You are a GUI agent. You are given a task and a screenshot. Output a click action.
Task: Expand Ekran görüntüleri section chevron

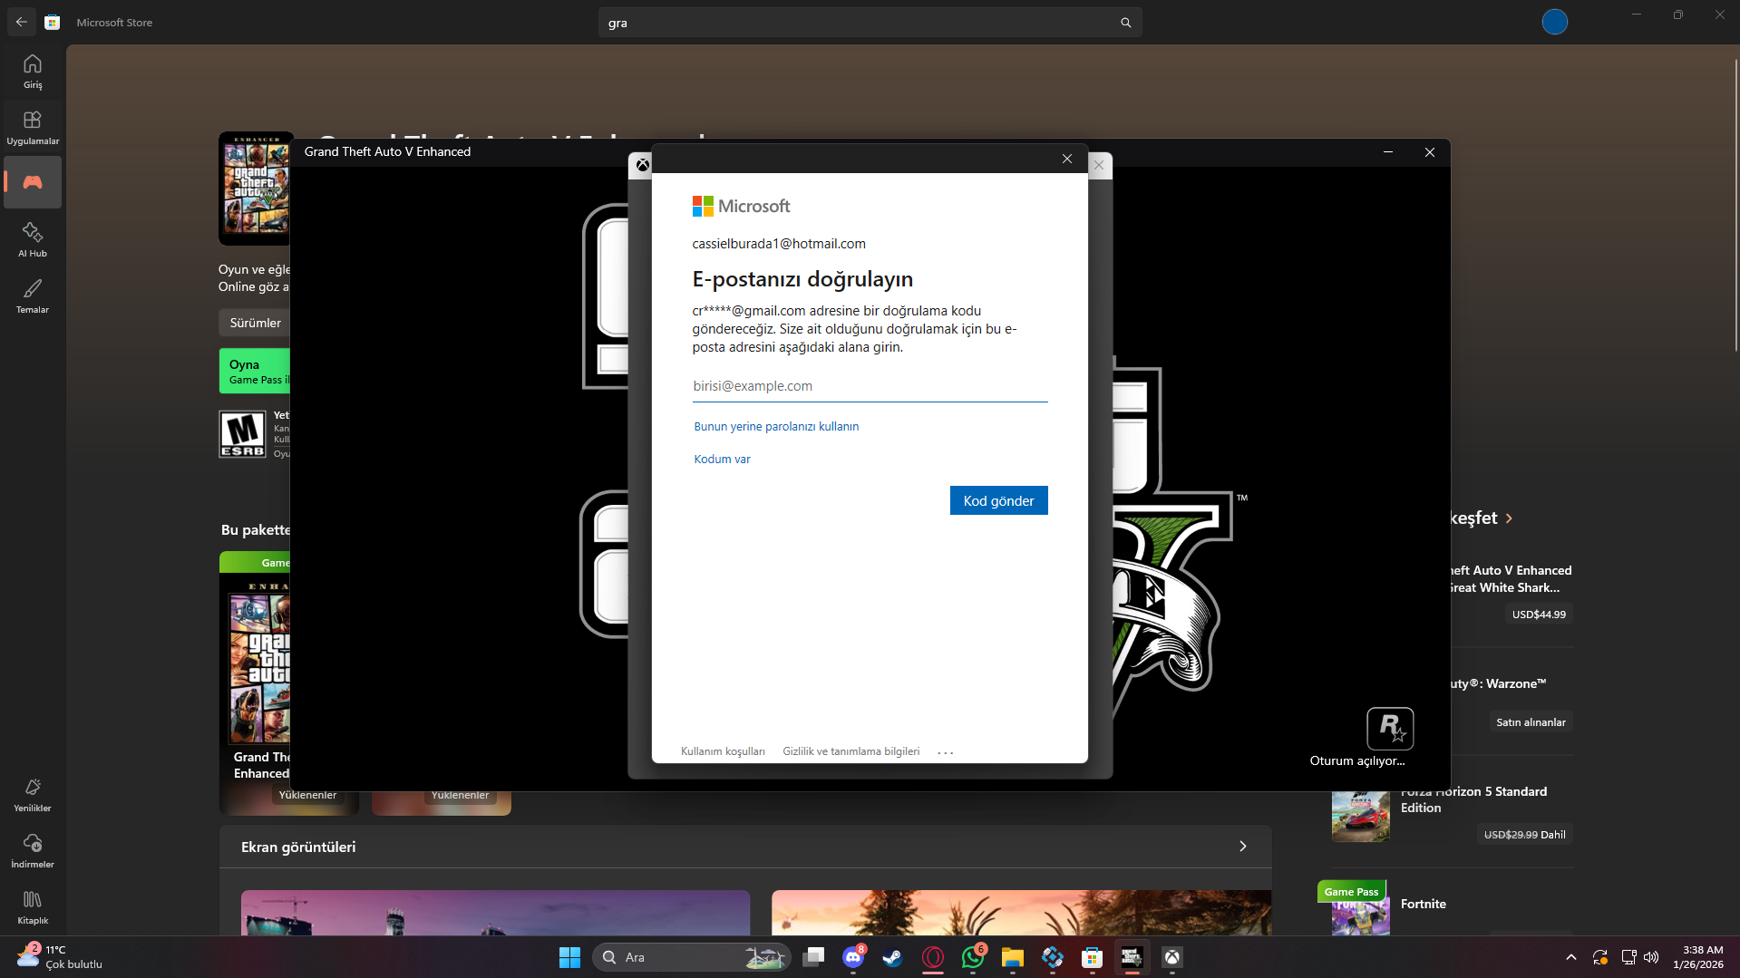[1243, 847]
